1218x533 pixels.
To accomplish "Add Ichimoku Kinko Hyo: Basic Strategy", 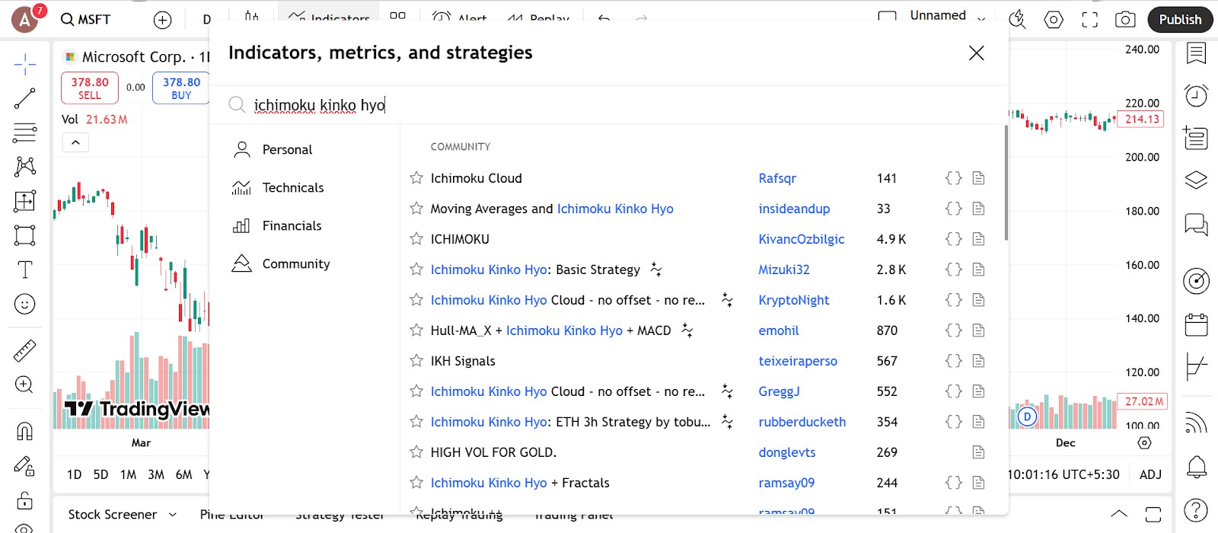I will point(535,270).
